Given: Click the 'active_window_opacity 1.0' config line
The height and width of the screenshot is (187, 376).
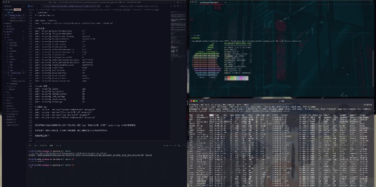Looking at the screenshot, I should coord(61,49).
